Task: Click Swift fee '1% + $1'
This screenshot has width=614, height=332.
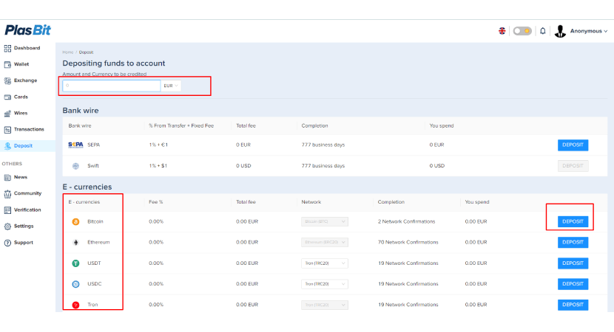Action: [x=158, y=166]
